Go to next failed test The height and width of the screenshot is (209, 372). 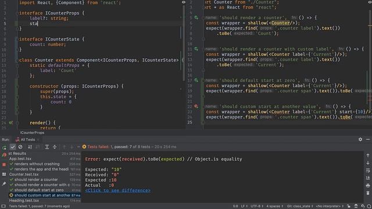tap(71, 147)
